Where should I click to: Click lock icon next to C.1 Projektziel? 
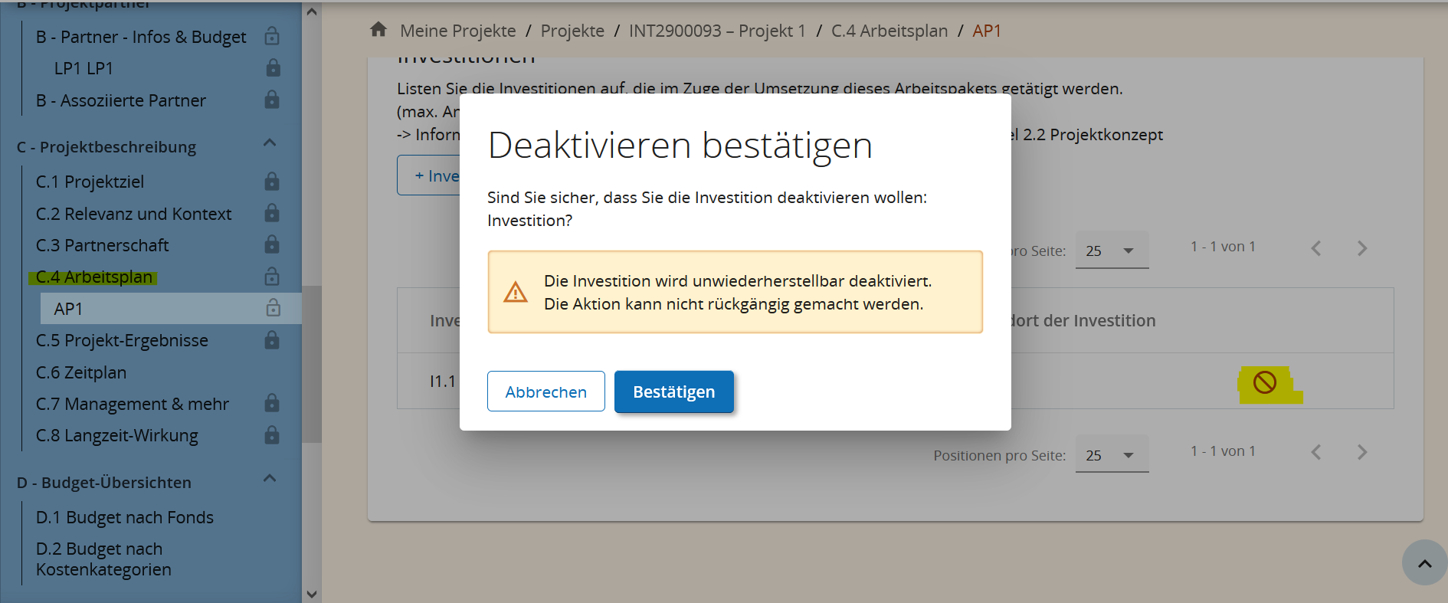point(272,182)
